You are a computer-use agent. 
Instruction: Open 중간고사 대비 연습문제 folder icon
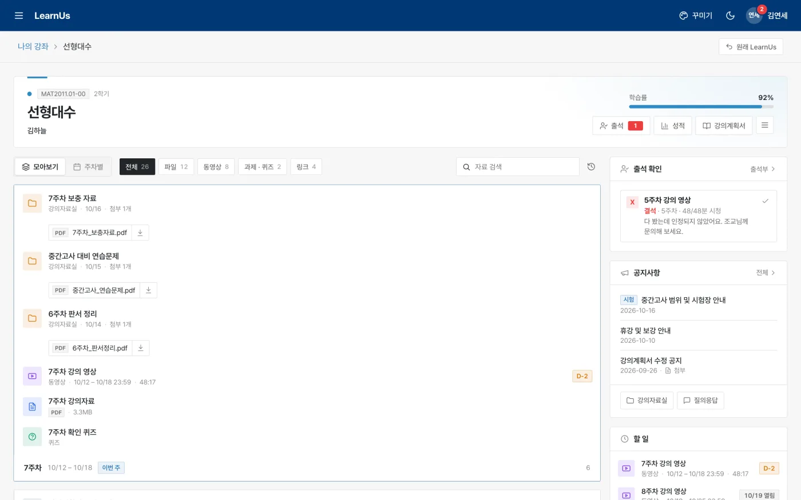point(32,261)
